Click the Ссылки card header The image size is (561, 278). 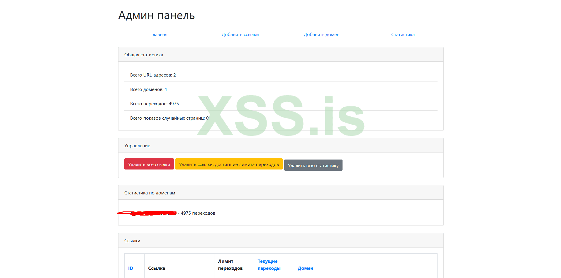281,240
